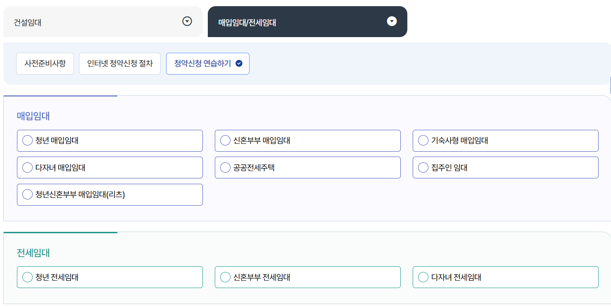The width and height of the screenshot is (611, 307).
Task: Open the 인터넷 청약신청 절차 page
Action: [119, 63]
